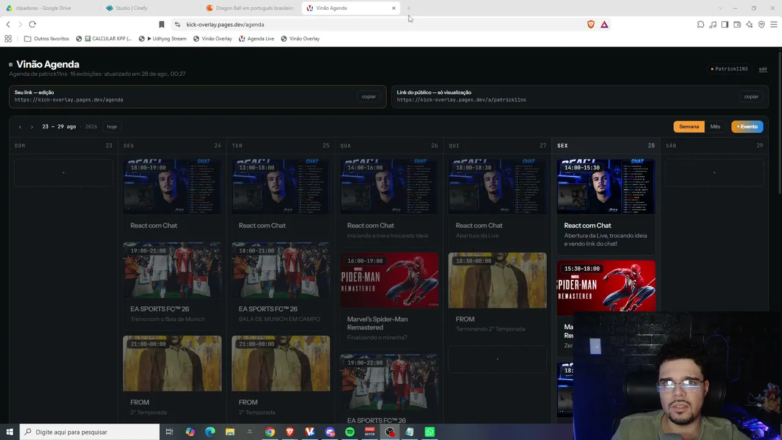The image size is (782, 440).
Task: Open Copilot from the taskbar
Action: [x=190, y=432]
